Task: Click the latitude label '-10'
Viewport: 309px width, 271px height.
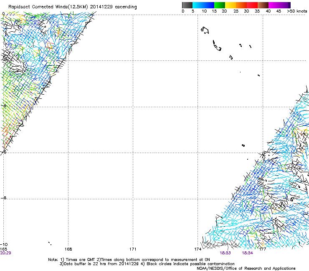Action: [4, 244]
